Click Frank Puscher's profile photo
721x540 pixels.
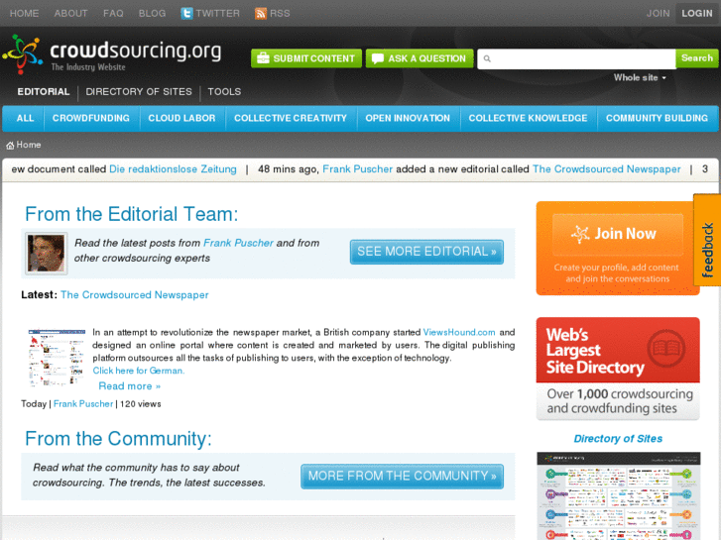click(46, 254)
